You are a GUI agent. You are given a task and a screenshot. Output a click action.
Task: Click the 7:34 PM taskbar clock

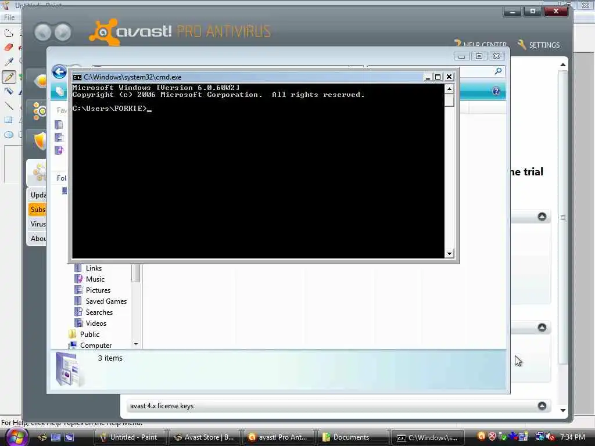click(x=572, y=437)
